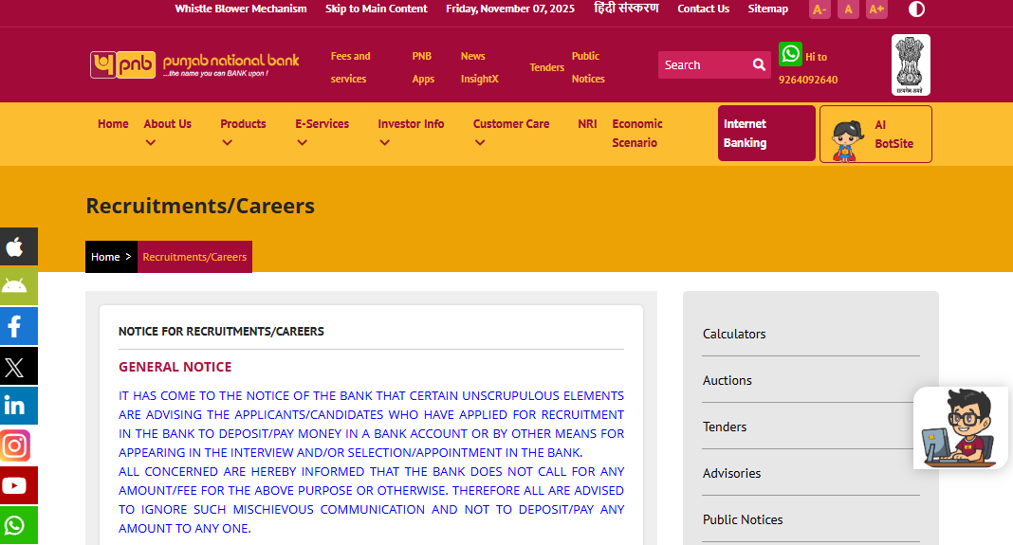Open the Public Notices header link

[588, 67]
